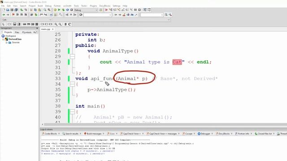The width and height of the screenshot is (287, 161).
Task: Collapse code fold at line 34
Action: (x=72, y=84)
